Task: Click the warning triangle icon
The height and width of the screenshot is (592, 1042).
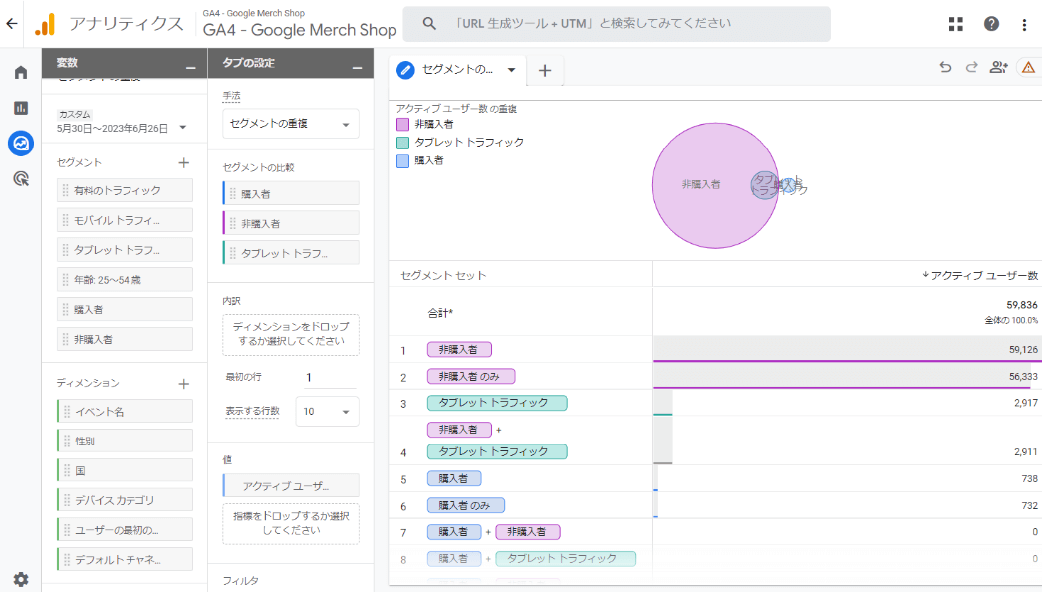Action: click(x=1029, y=67)
